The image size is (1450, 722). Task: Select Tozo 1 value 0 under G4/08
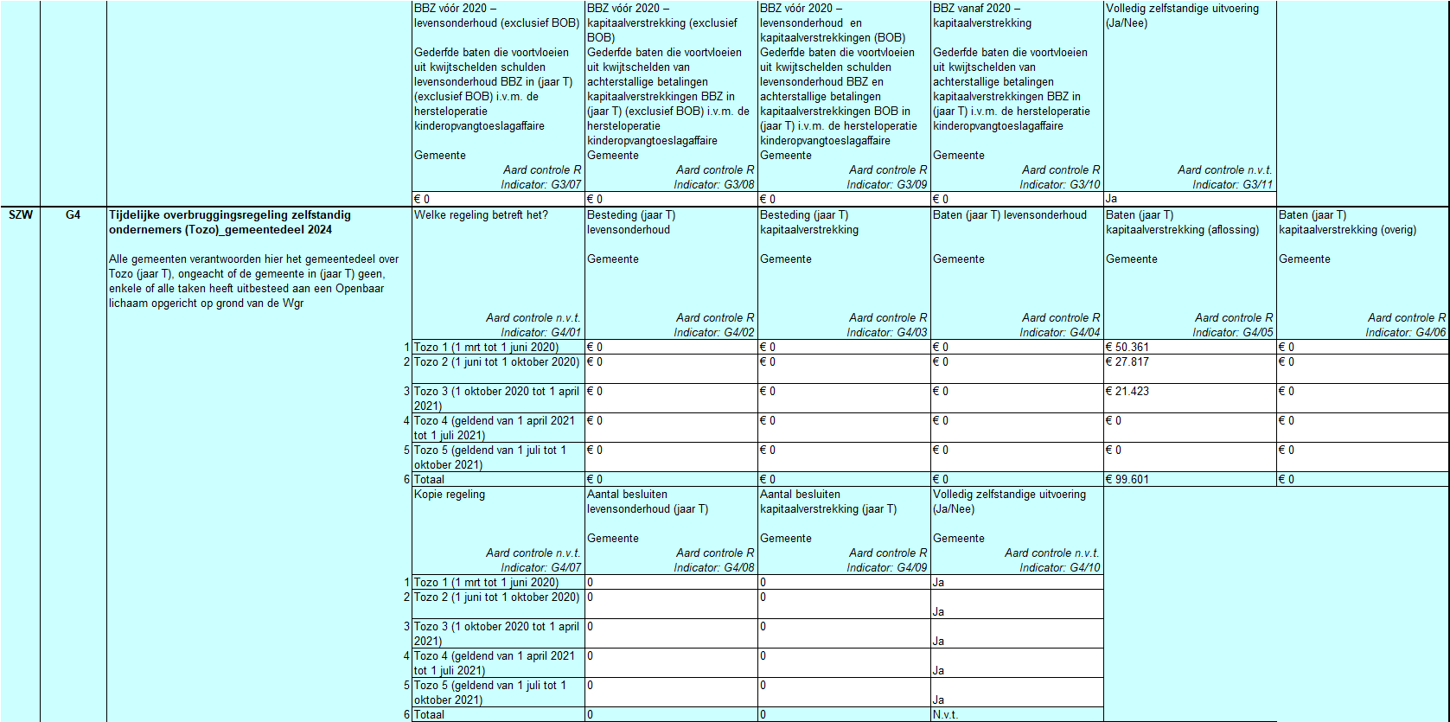[671, 582]
